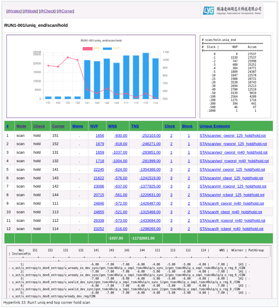Sort table by NVP column header

94,126
